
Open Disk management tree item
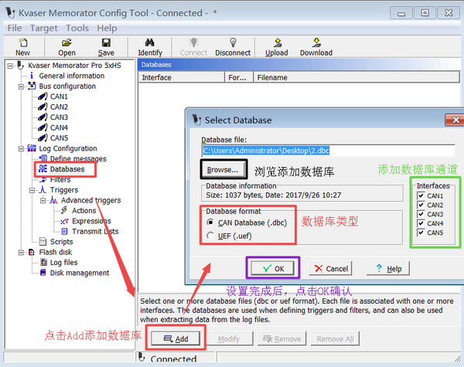80,273
